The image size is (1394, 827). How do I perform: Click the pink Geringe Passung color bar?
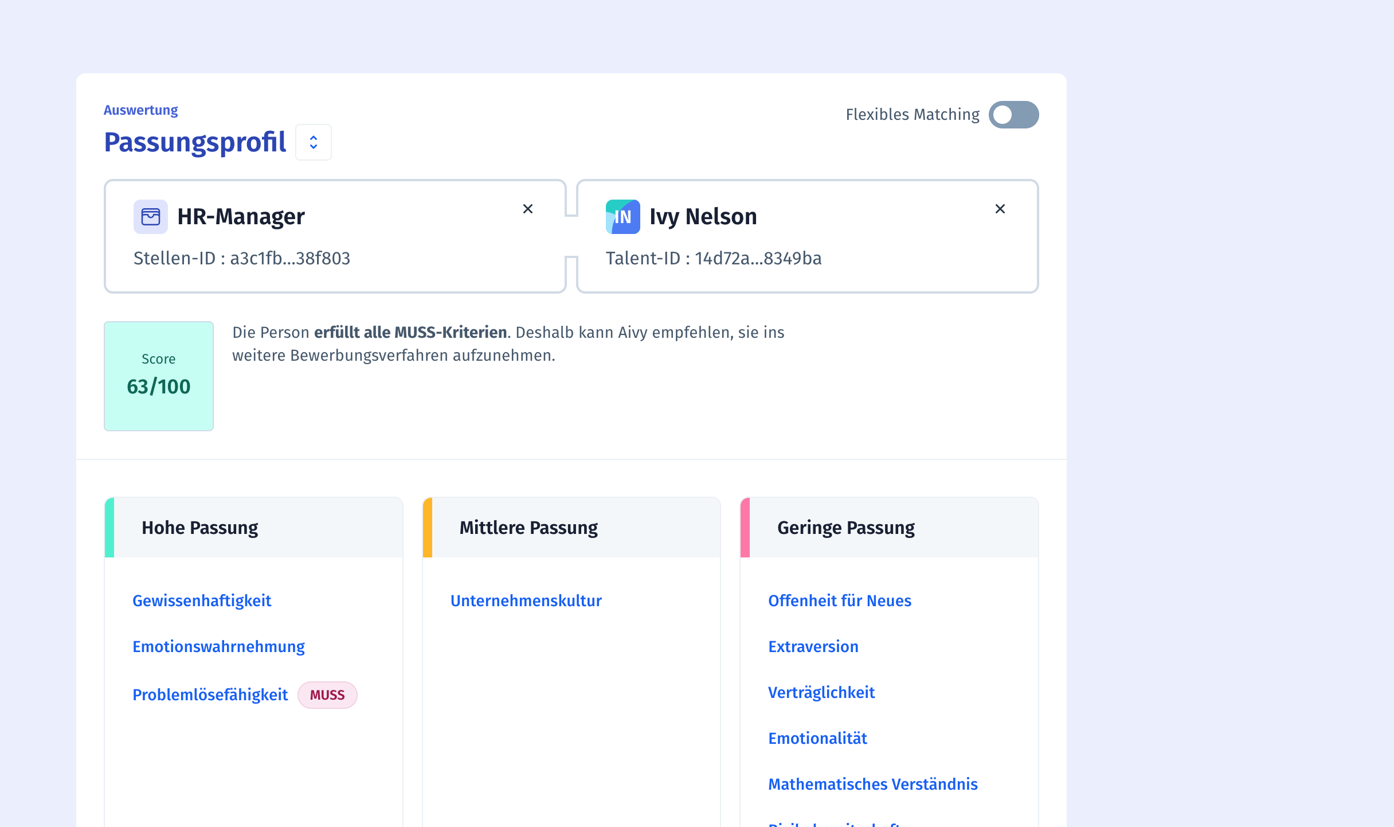tap(745, 526)
